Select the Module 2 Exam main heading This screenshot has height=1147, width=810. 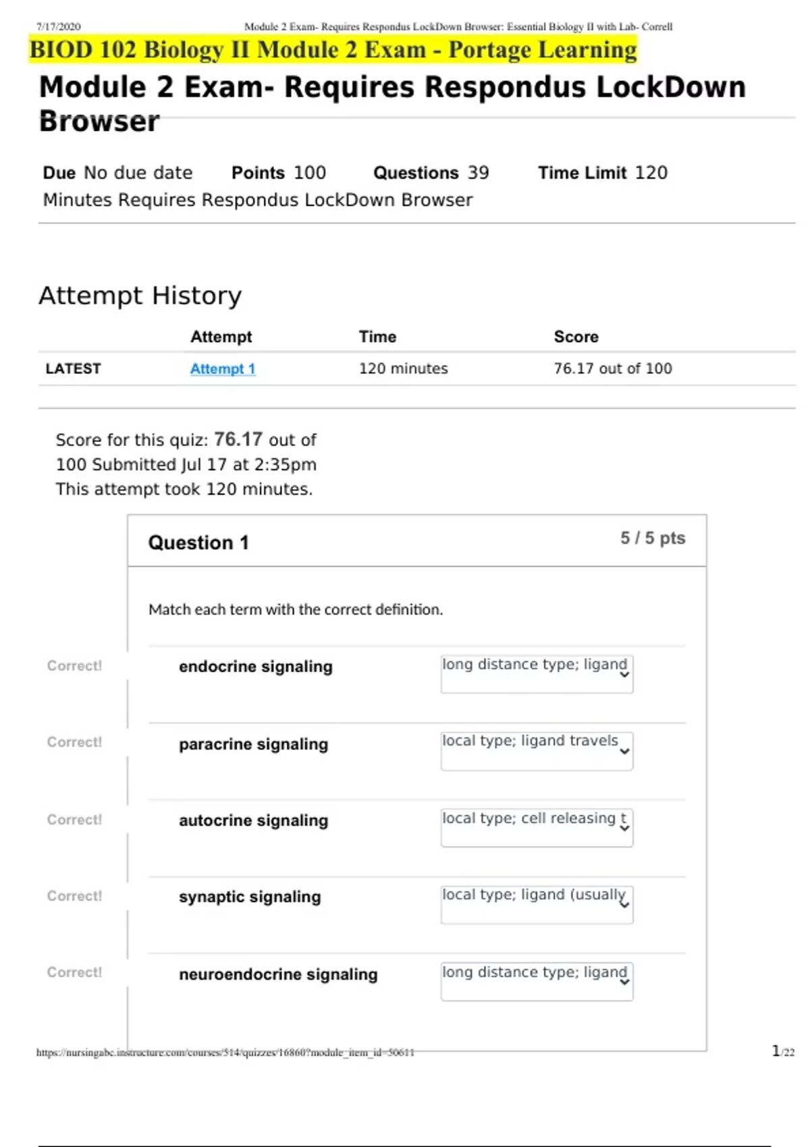click(391, 103)
